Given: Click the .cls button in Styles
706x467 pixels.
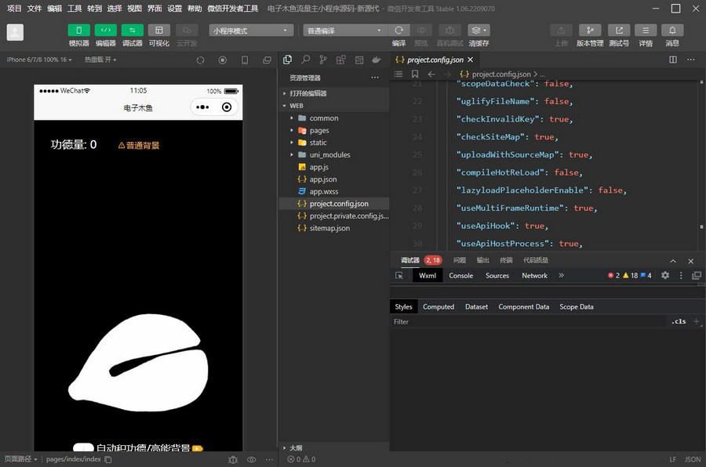Looking at the screenshot, I should (678, 321).
